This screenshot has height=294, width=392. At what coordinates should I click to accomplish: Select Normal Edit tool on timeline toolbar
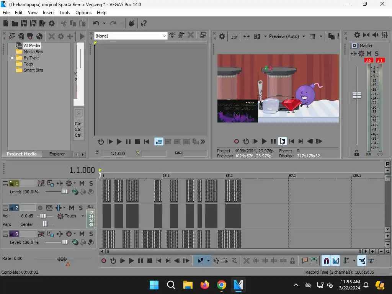(x=201, y=261)
